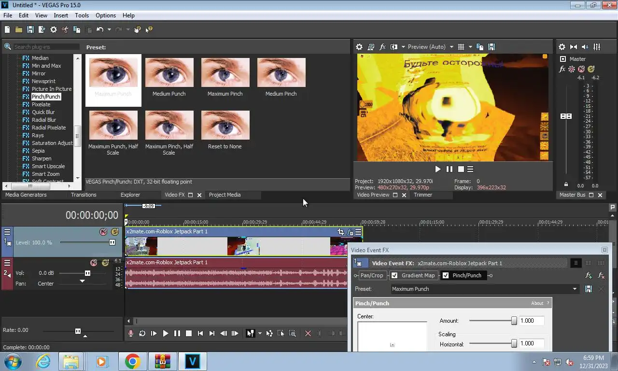Click Downmix Output icon in Master Bus
This screenshot has width=618, height=371.
(574, 47)
